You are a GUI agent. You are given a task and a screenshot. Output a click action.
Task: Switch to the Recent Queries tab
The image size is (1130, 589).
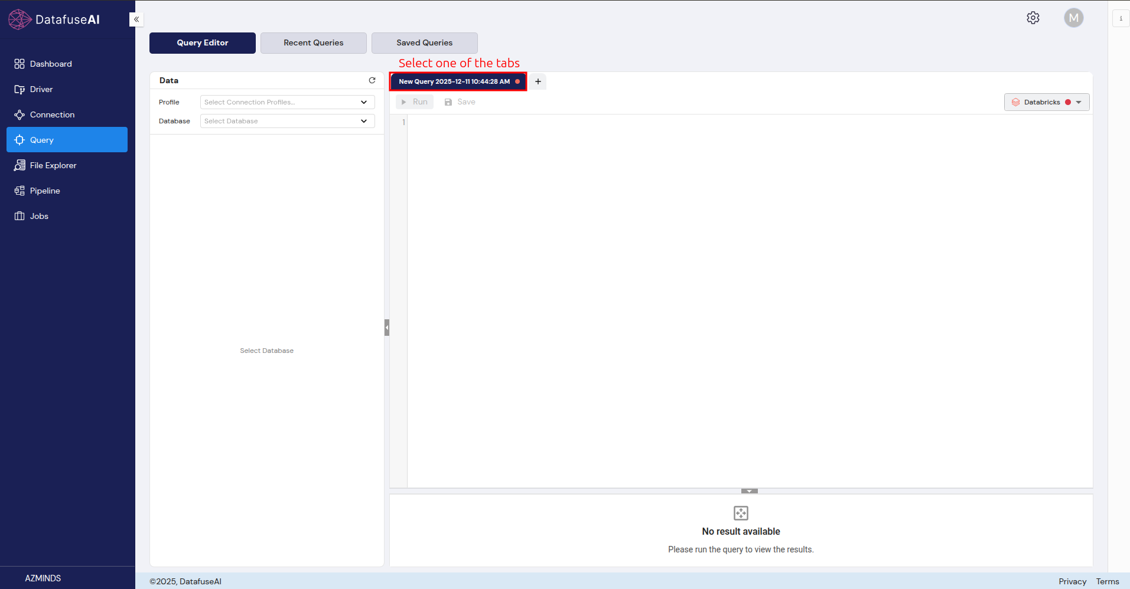click(313, 42)
